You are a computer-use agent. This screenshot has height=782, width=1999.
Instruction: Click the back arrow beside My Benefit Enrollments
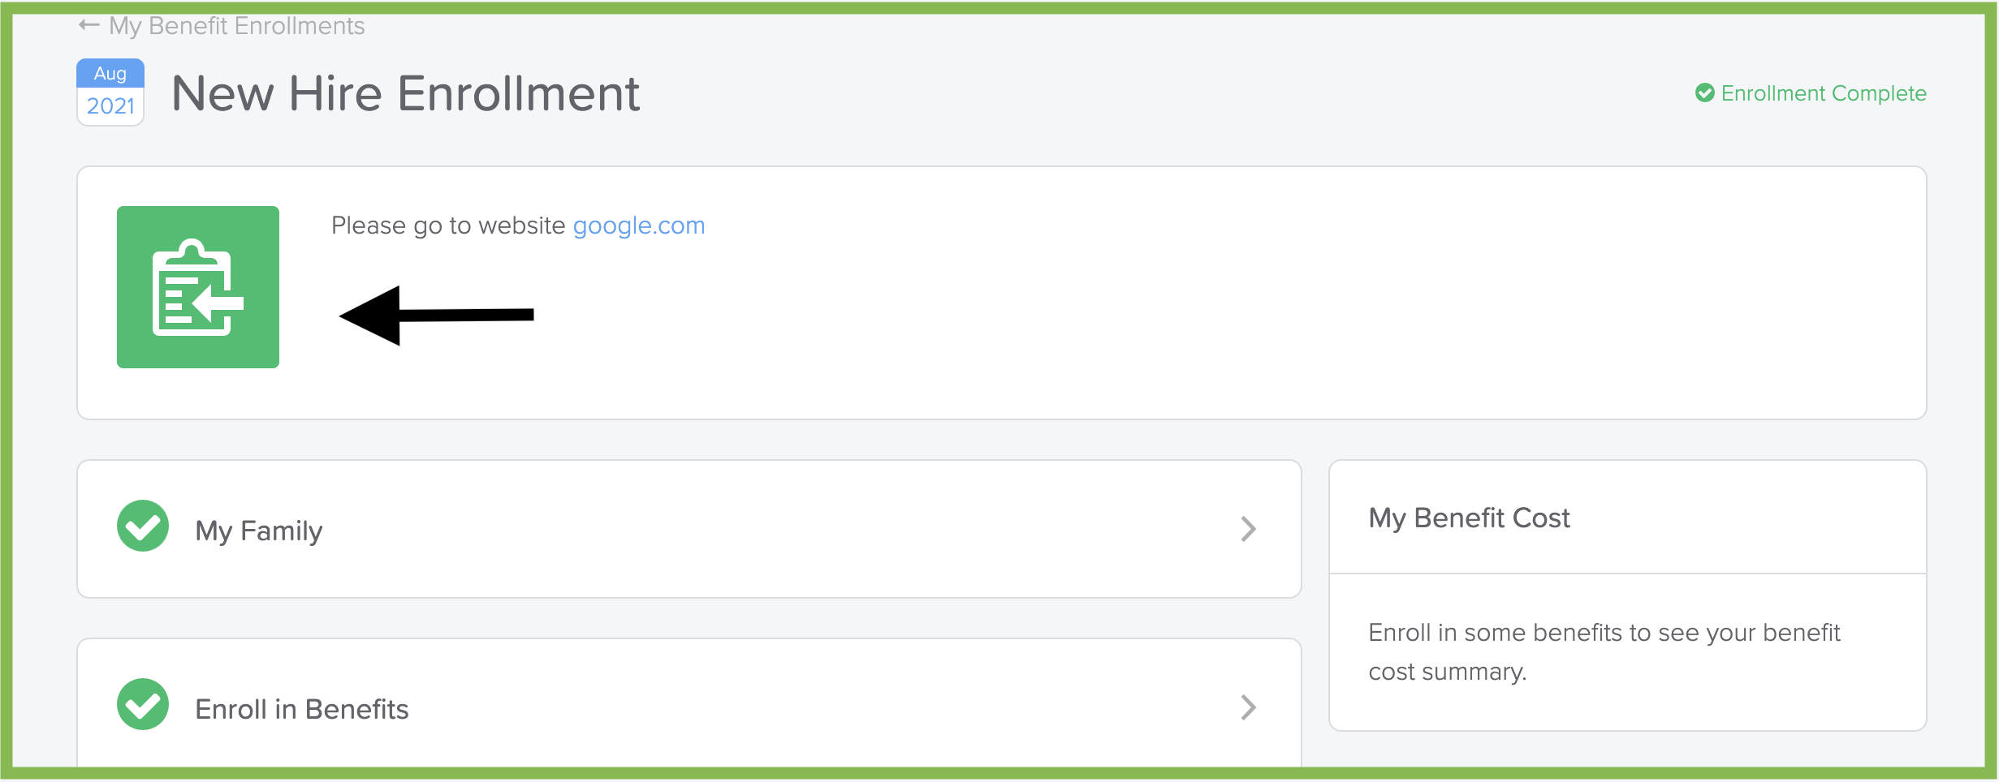click(x=89, y=26)
